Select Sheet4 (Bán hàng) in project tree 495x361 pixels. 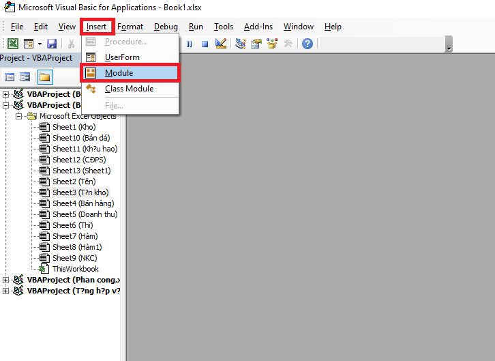point(83,203)
